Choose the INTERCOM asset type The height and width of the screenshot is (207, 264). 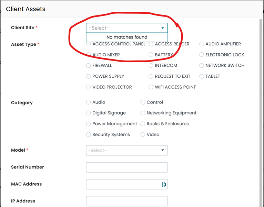click(151, 65)
